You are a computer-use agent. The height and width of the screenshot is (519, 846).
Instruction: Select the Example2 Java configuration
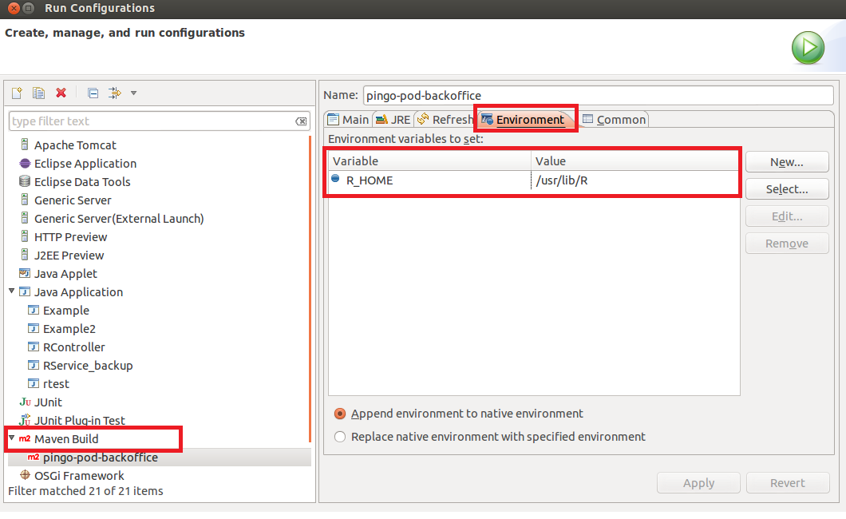click(69, 328)
